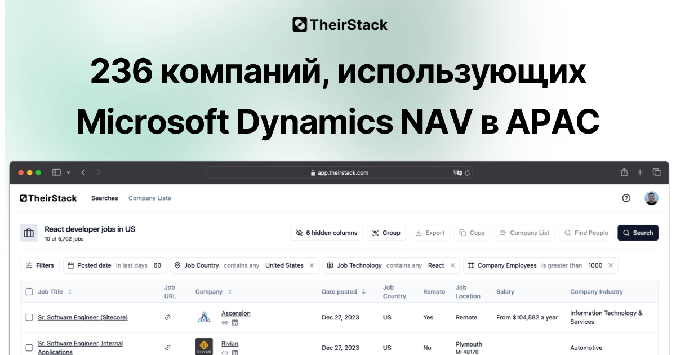Viewport: 676px width, 355px height.
Task: Remove the Company Employees filter
Action: click(x=611, y=265)
